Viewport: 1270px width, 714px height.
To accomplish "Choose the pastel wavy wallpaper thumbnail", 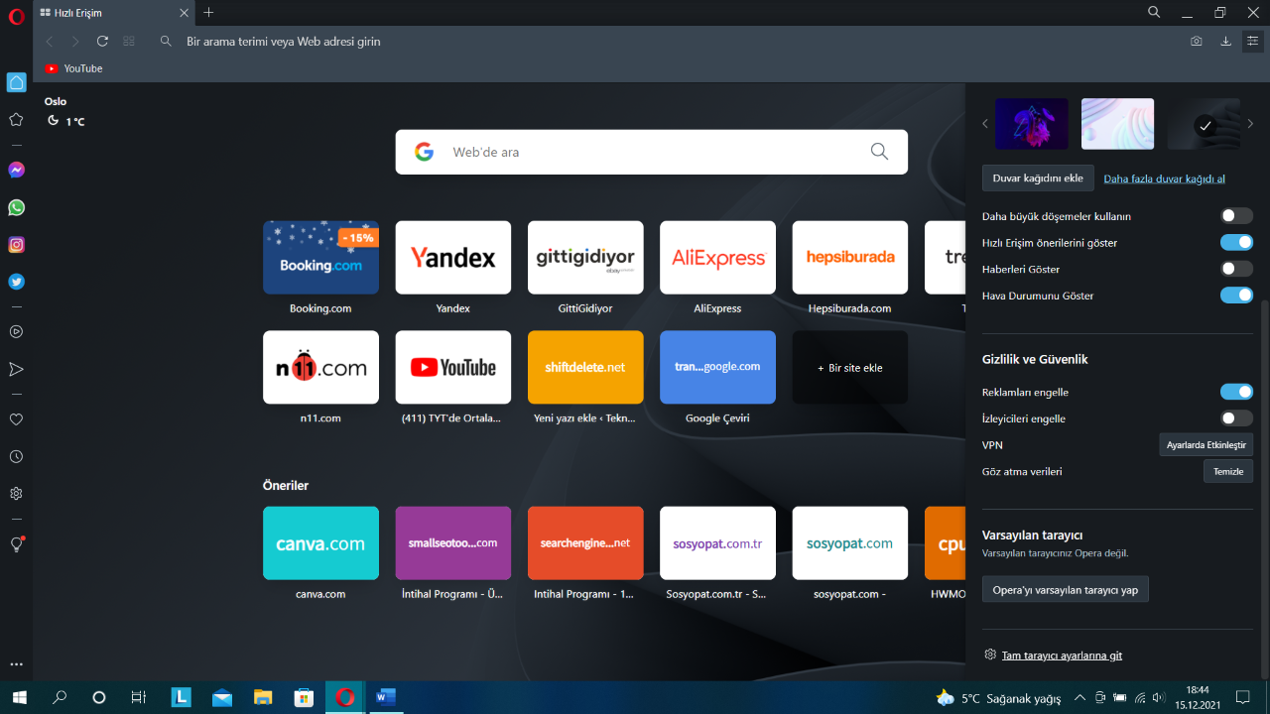I will pos(1117,124).
